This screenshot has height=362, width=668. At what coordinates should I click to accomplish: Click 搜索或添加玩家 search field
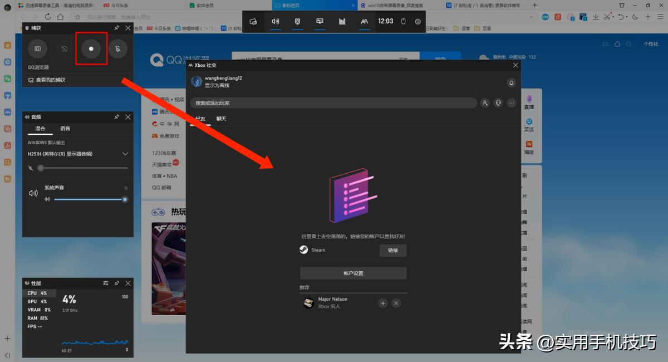point(333,103)
